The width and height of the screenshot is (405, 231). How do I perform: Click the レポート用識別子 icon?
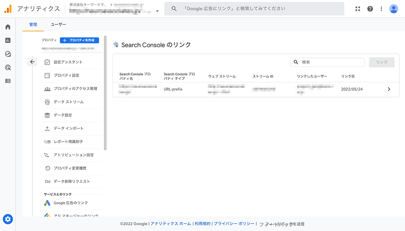[47, 142]
